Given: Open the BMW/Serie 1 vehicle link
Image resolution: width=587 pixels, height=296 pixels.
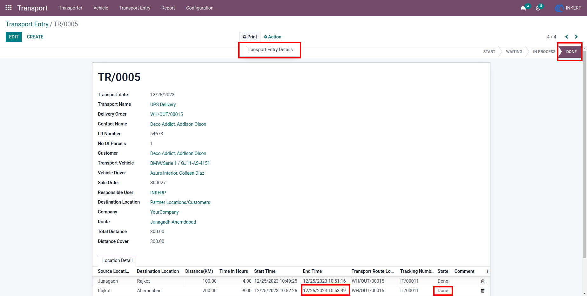Looking at the screenshot, I should (x=180, y=163).
